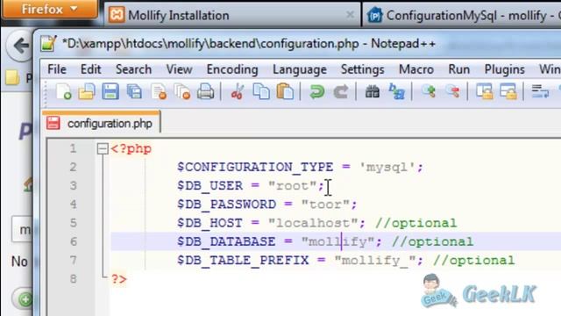Collapse the php code fold marker
Image resolution: width=561 pixels, height=316 pixels.
tap(103, 148)
